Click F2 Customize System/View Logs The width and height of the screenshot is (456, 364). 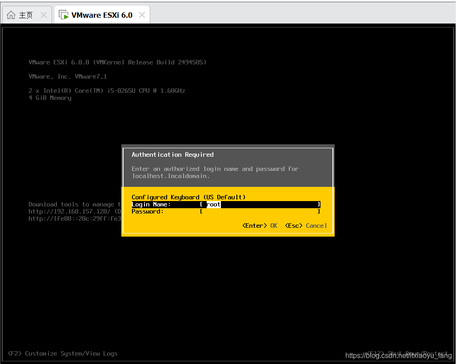[x=63, y=353]
